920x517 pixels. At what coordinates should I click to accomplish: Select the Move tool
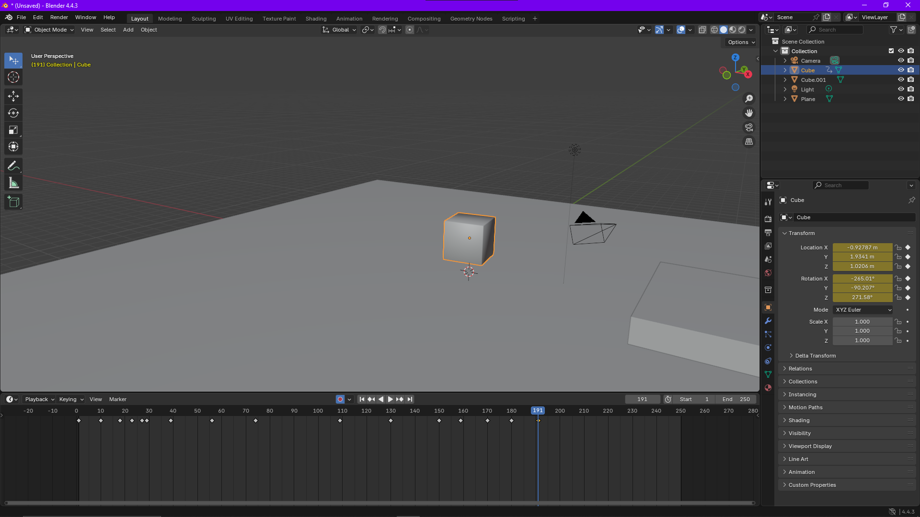coord(13,96)
